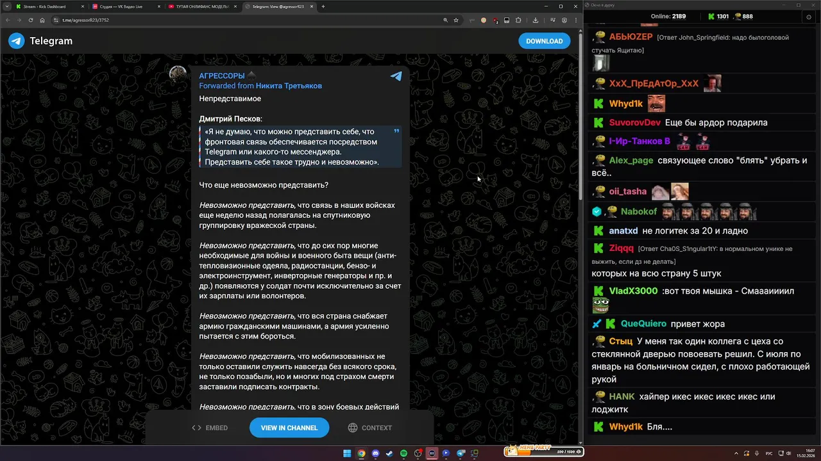Open Chrome from the taskbar
The image size is (821, 461).
point(361,453)
